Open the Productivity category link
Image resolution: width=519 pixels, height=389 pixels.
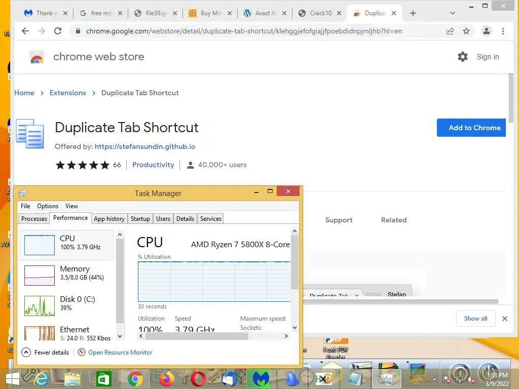point(153,165)
